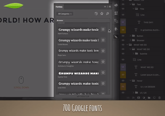The image size is (165, 116).
Task: Click the link layers icon
Action: 128,98
